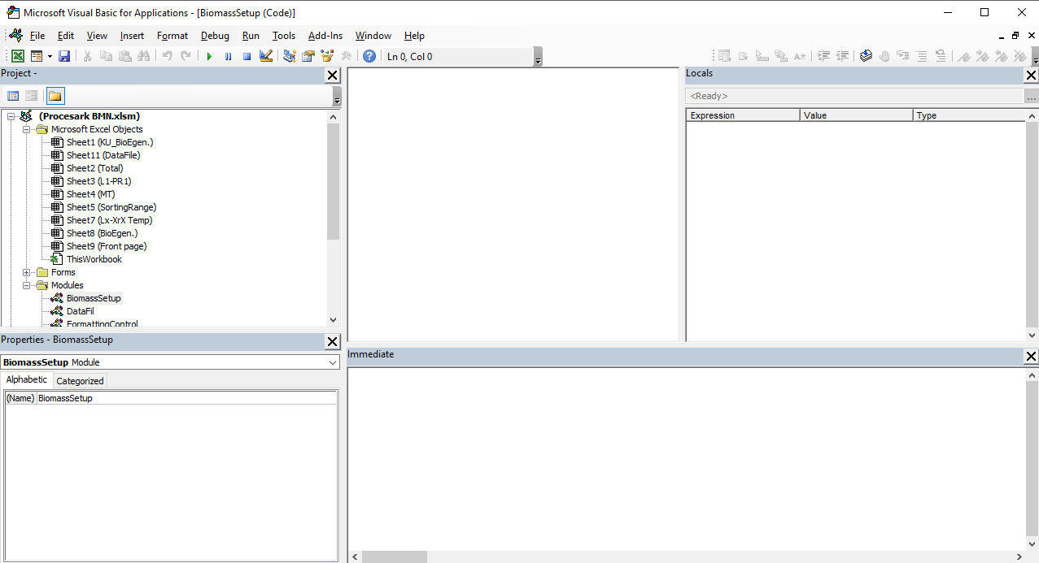
Task: Click the Clear All Bookmarks flag icon
Action: [1020, 56]
